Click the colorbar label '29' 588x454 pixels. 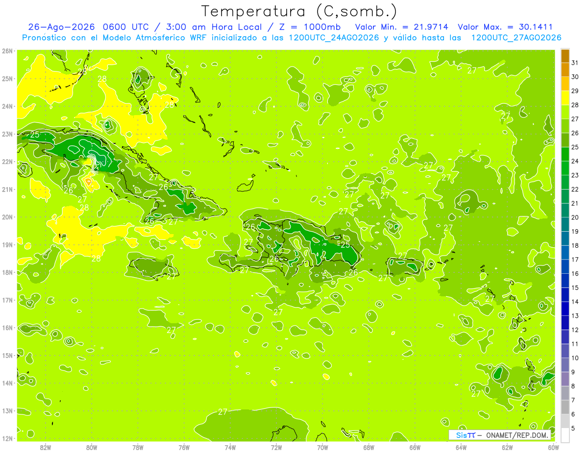click(x=575, y=91)
